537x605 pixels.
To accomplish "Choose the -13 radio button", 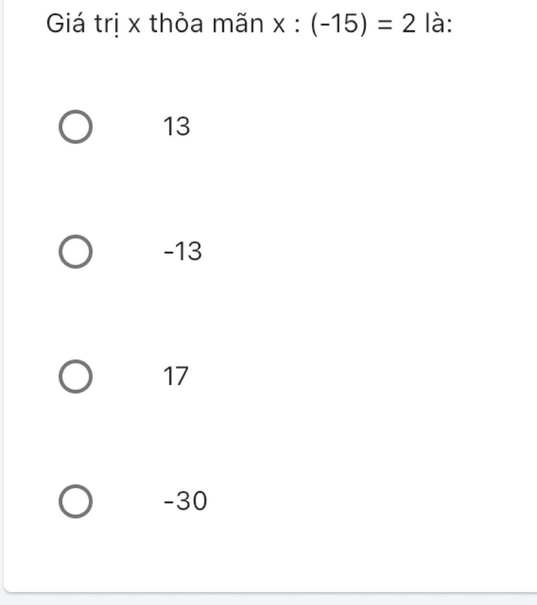I will [76, 251].
